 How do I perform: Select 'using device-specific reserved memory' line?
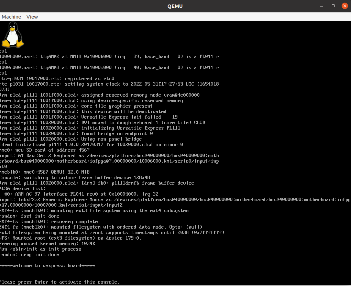tap(91, 101)
